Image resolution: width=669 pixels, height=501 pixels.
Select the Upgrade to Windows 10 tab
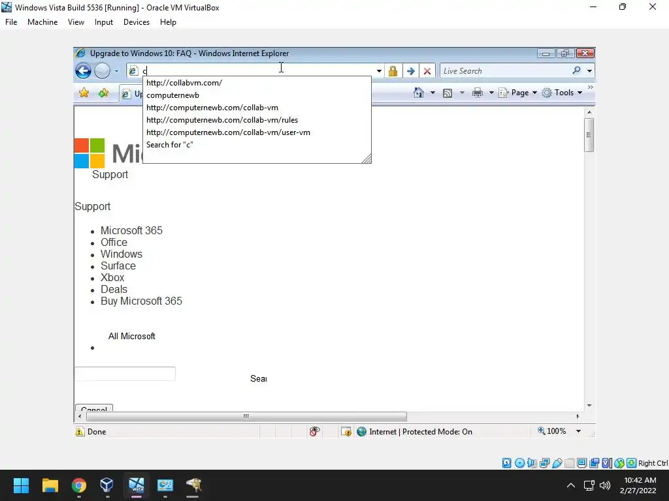pos(131,94)
